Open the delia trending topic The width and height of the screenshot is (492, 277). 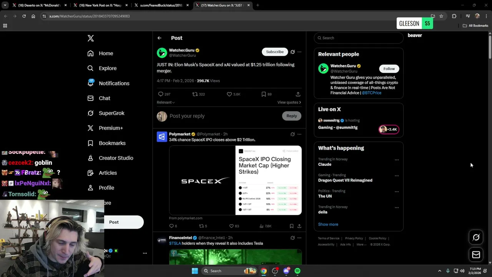[323, 212]
